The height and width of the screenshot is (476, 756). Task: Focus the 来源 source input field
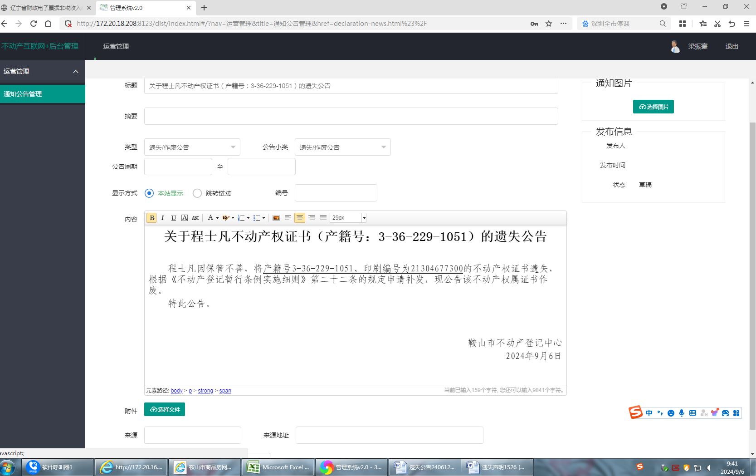(193, 435)
